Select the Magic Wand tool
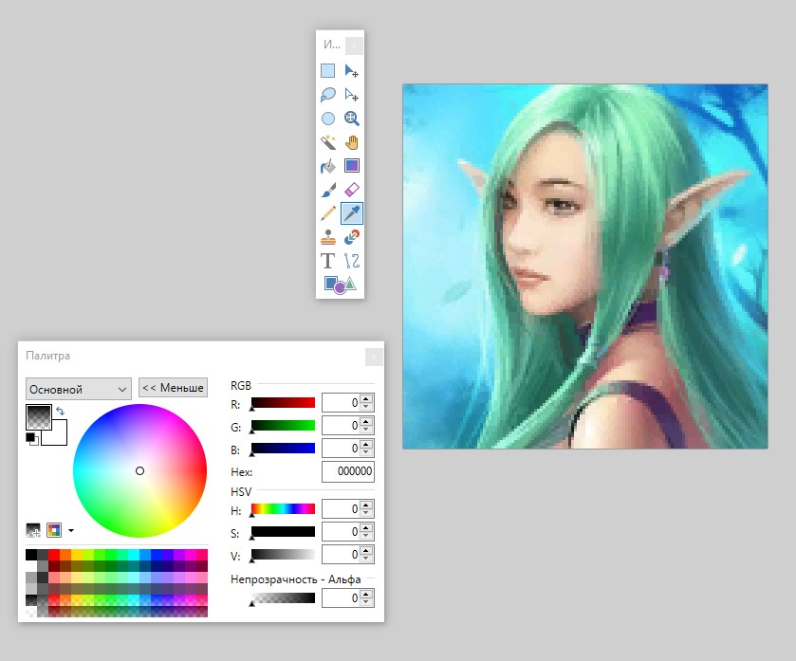This screenshot has height=661, width=796. click(x=328, y=142)
